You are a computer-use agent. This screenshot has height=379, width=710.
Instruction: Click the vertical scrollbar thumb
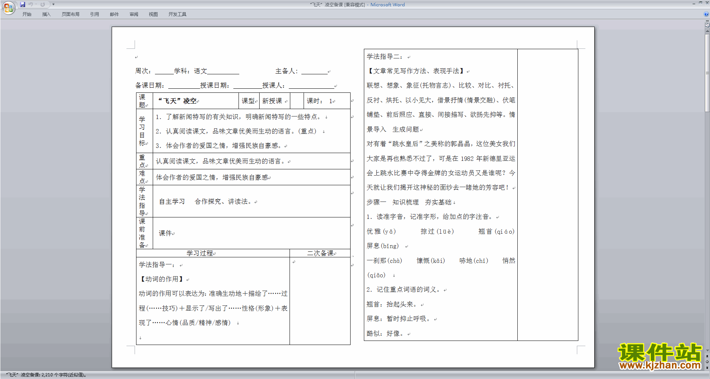point(707,73)
